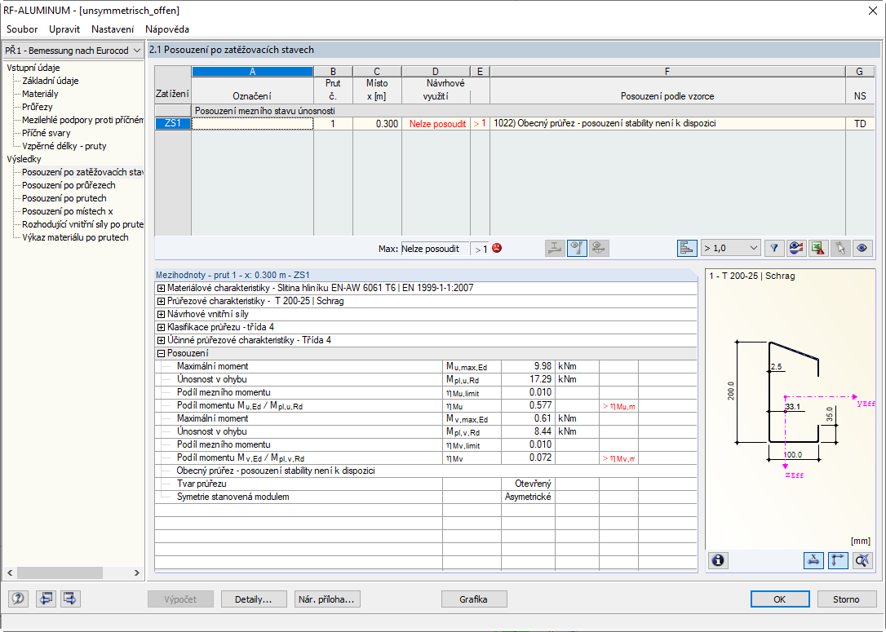The image size is (886, 632).
Task: Open the 'Nastavení' menu
Action: click(113, 29)
